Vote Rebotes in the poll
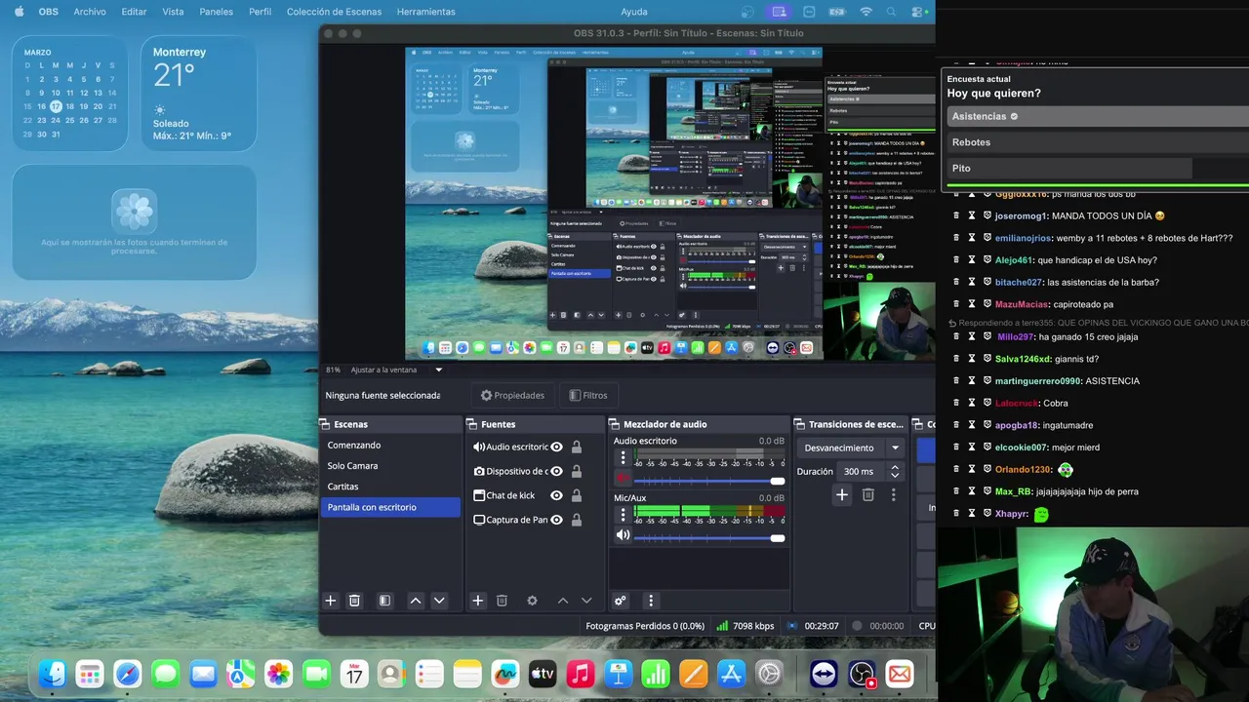This screenshot has width=1249, height=702. 1098,142
